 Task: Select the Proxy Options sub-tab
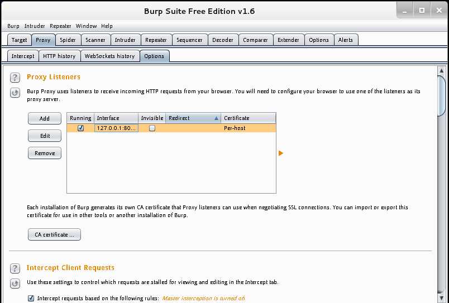154,56
